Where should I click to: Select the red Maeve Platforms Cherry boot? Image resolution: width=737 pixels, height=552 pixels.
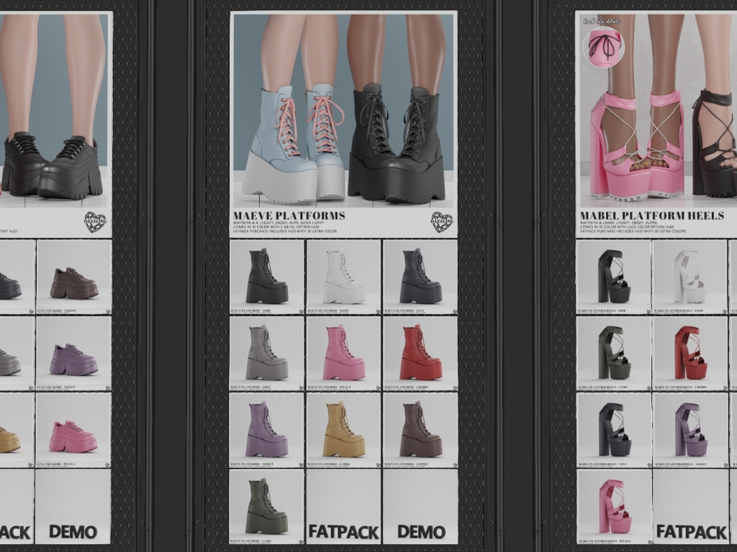pyautogui.click(x=420, y=354)
